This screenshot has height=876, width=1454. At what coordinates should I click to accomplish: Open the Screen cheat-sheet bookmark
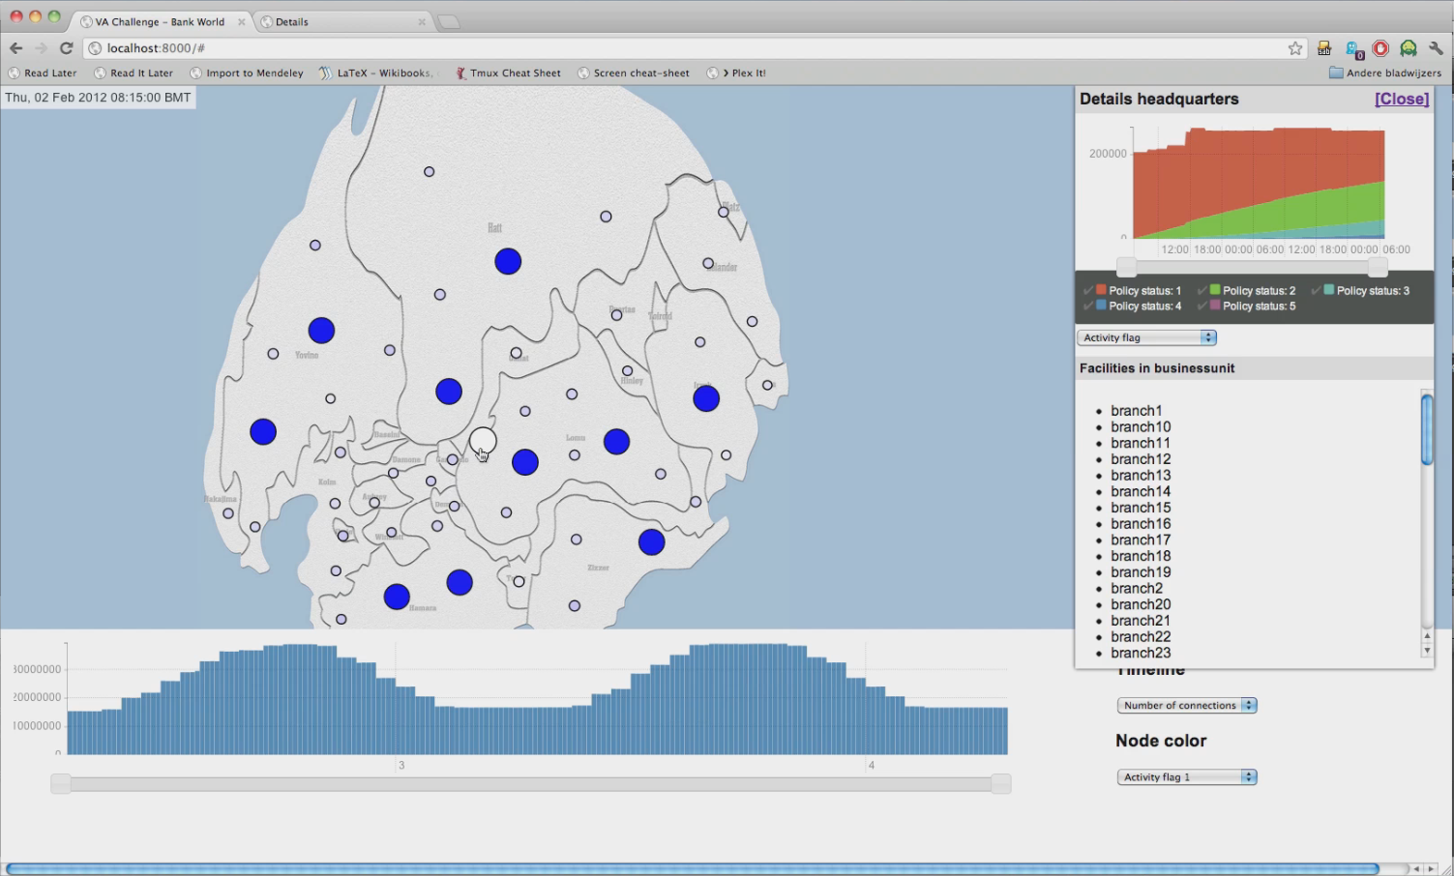634,73
